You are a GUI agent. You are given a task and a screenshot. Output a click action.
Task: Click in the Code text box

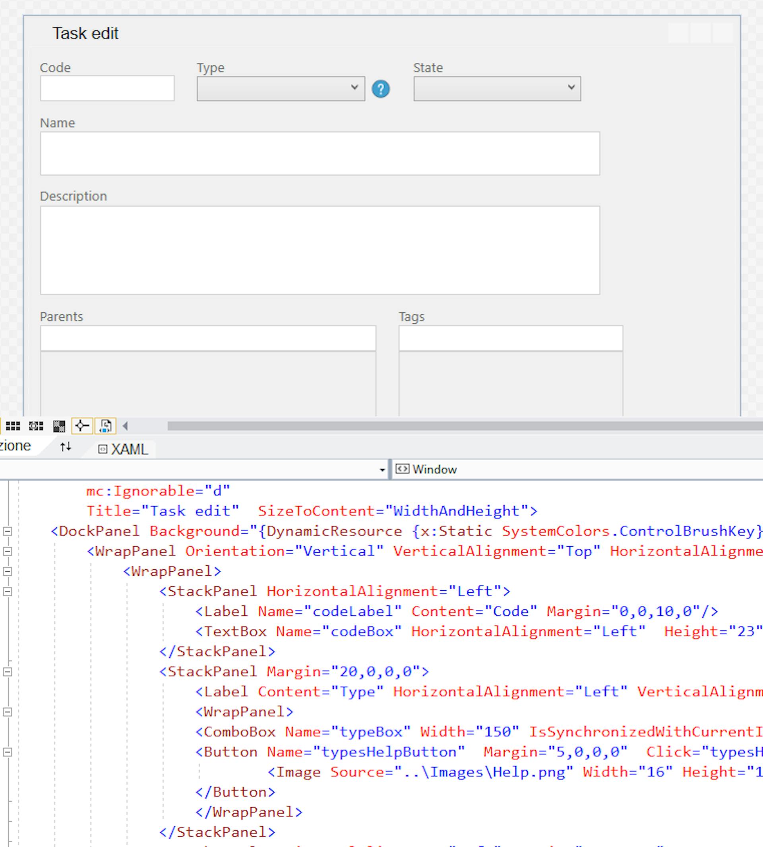point(107,88)
